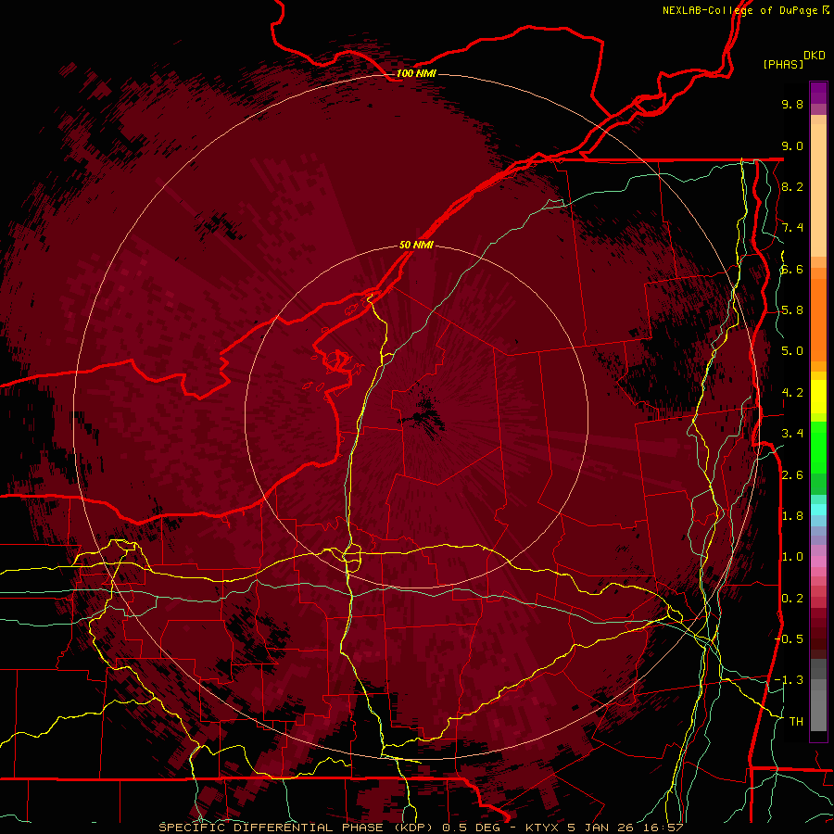
Task: Click the 2.6 value on the scale
Action: [x=792, y=475]
